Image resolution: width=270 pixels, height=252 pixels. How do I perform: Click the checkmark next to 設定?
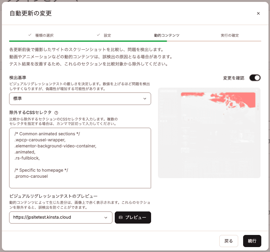(98, 35)
